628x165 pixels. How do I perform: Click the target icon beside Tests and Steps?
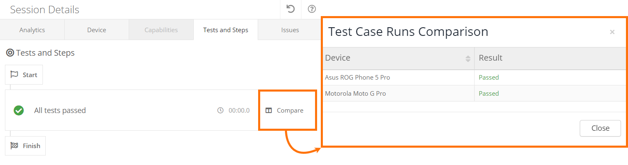10,53
